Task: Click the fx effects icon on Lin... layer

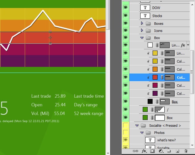Action: pyautogui.click(x=183, y=45)
